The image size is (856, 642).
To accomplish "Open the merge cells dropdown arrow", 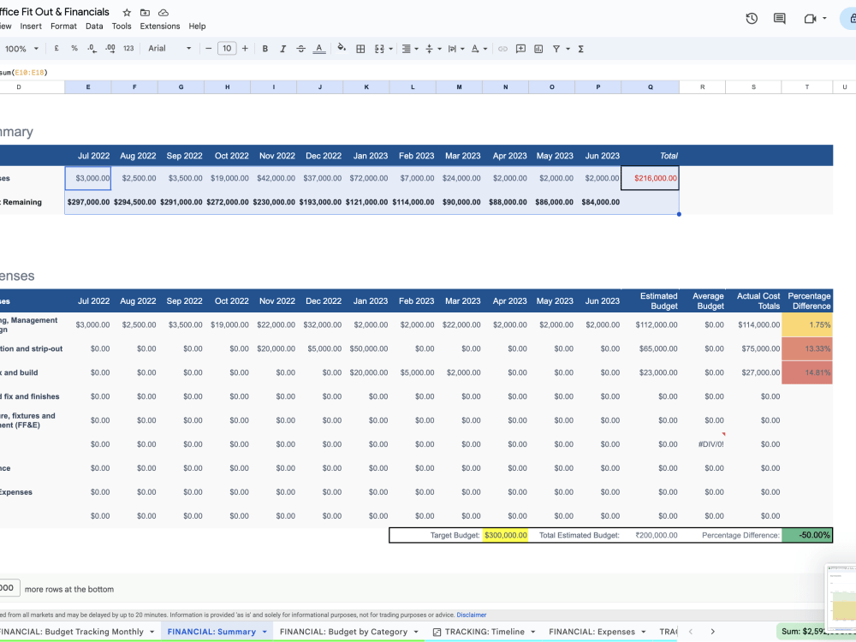I will [x=390, y=48].
